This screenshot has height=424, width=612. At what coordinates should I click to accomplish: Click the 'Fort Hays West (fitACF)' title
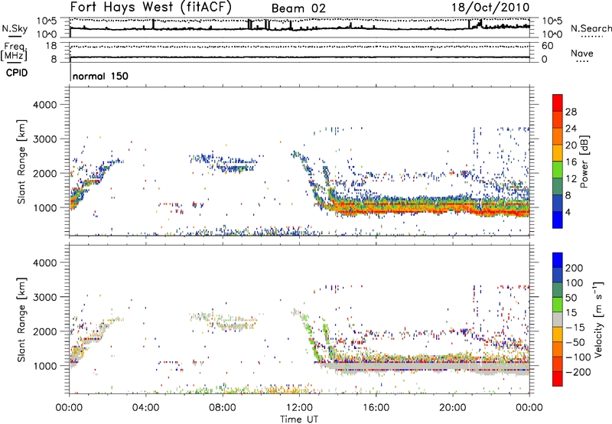pos(151,7)
